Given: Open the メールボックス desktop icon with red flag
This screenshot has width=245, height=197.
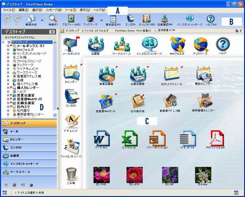Looking at the screenshot, I should (70, 45).
